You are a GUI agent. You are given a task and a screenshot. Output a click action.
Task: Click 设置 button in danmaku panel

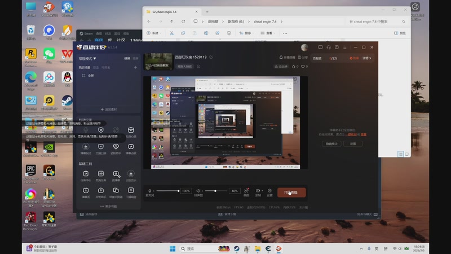353,143
